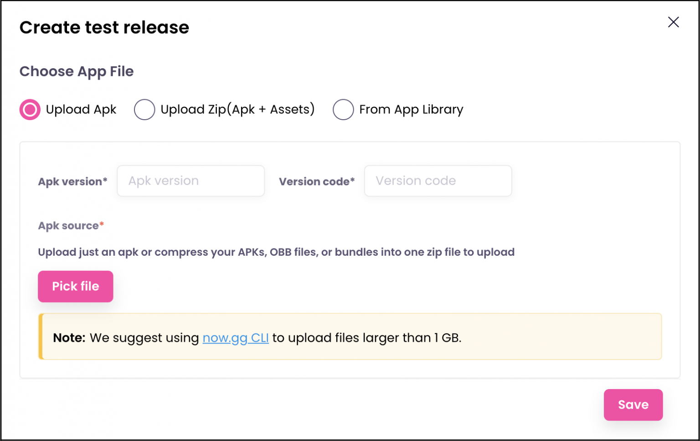
Task: Click the From App Library radio circle
Action: tap(343, 109)
